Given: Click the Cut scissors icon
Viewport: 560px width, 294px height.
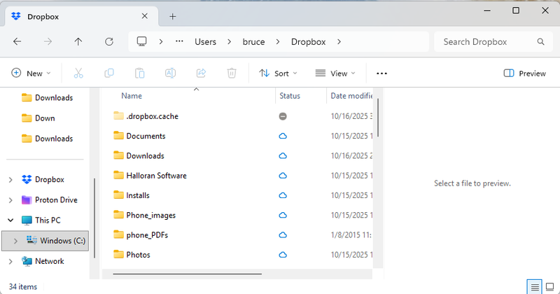Looking at the screenshot, I should [78, 73].
